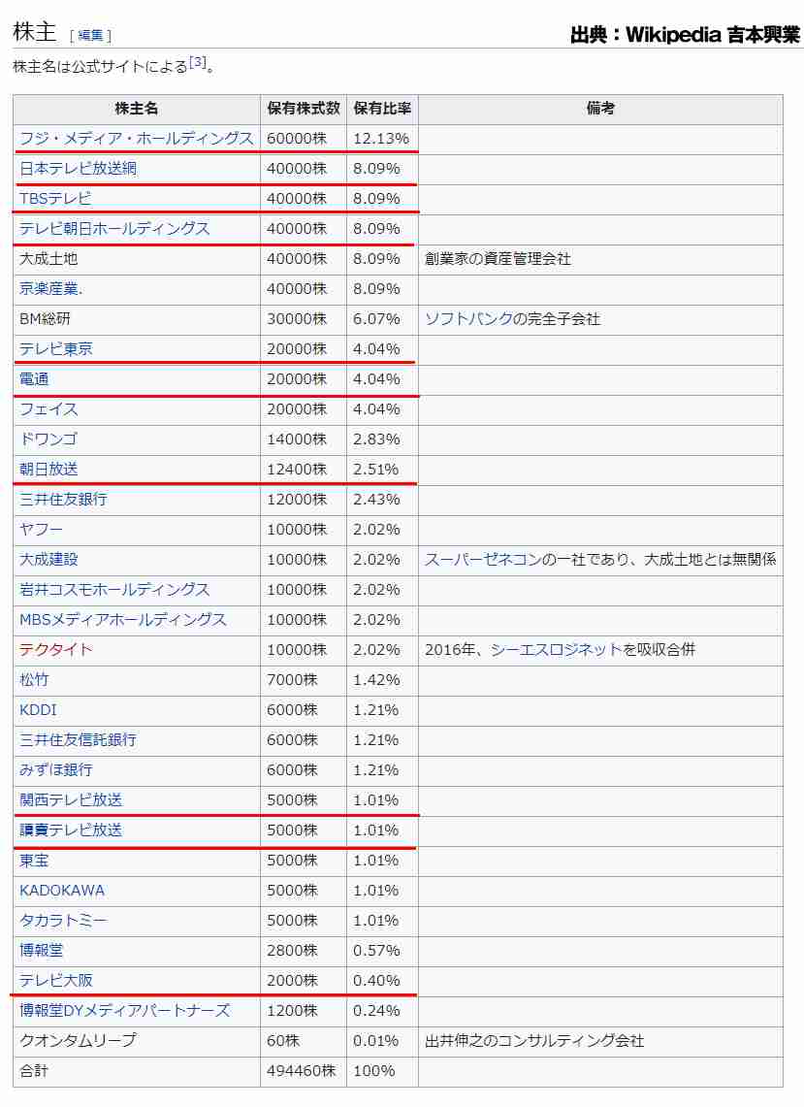Select the BM総研 shareholder name cell

click(136, 319)
